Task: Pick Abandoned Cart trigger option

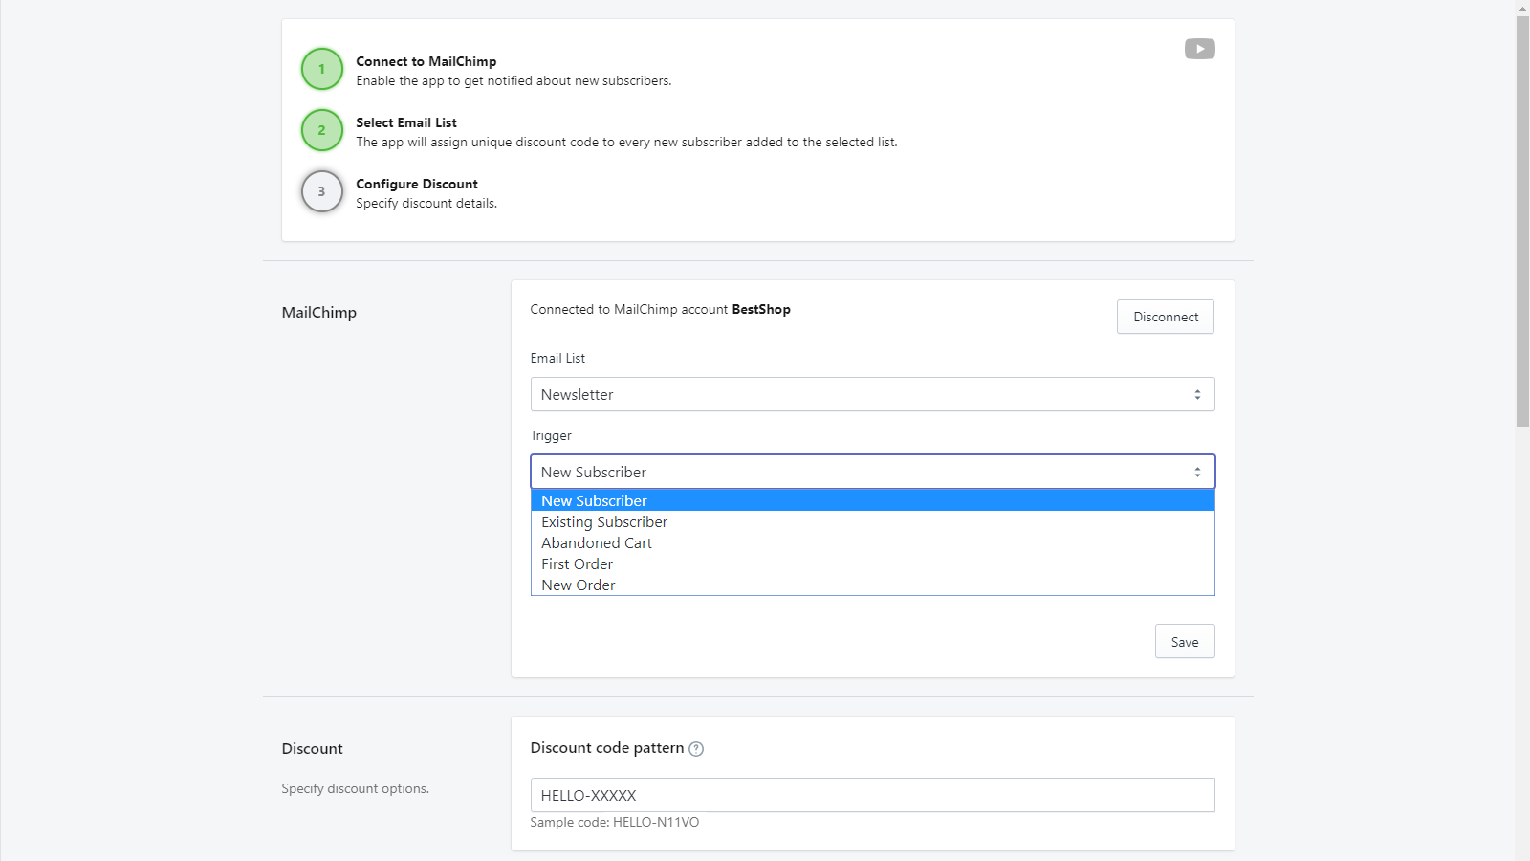Action: pyautogui.click(x=597, y=543)
